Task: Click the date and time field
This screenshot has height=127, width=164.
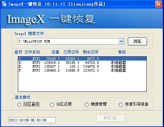Action: coord(32,120)
